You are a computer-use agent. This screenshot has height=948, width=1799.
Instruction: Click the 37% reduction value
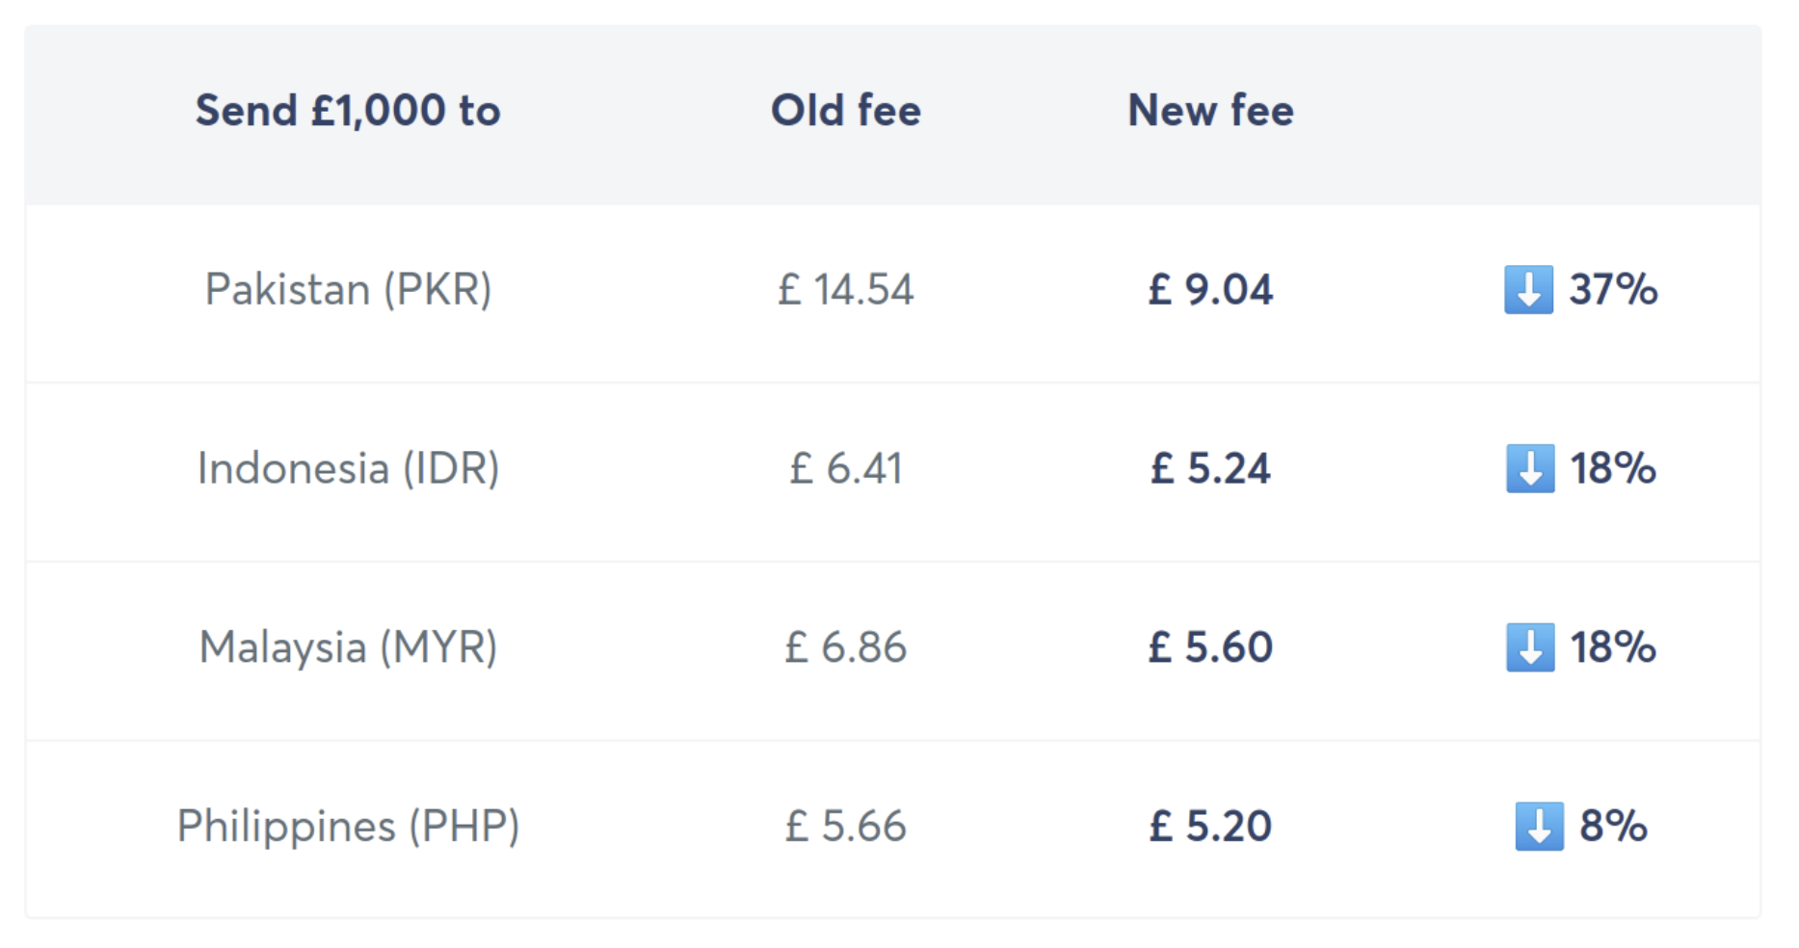coord(1613,289)
